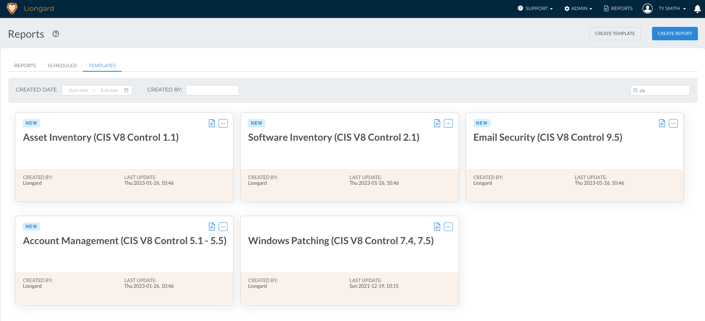
Task: Focus the Start date field
Action: click(x=78, y=90)
